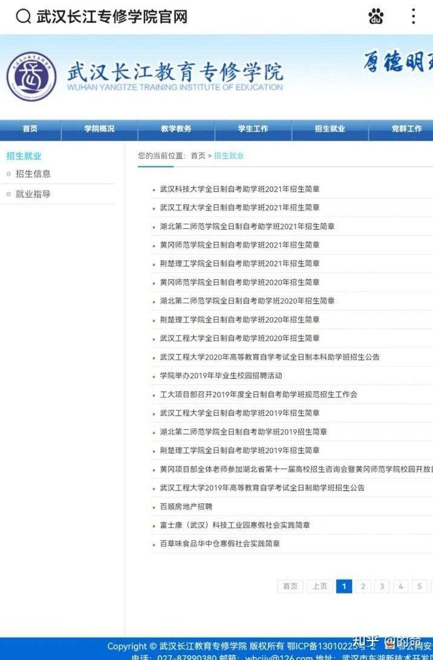The image size is (433, 660).
Task: Select pagination page 1
Action: pos(344,586)
